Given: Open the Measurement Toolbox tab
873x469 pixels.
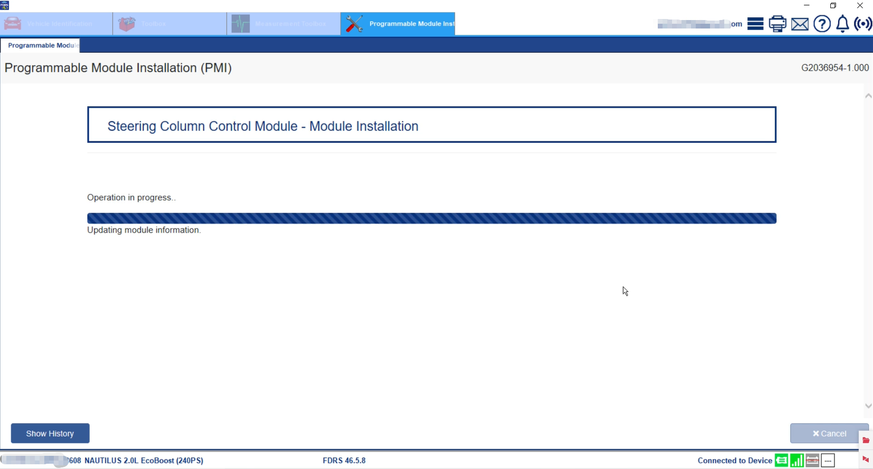Looking at the screenshot, I should [x=284, y=24].
